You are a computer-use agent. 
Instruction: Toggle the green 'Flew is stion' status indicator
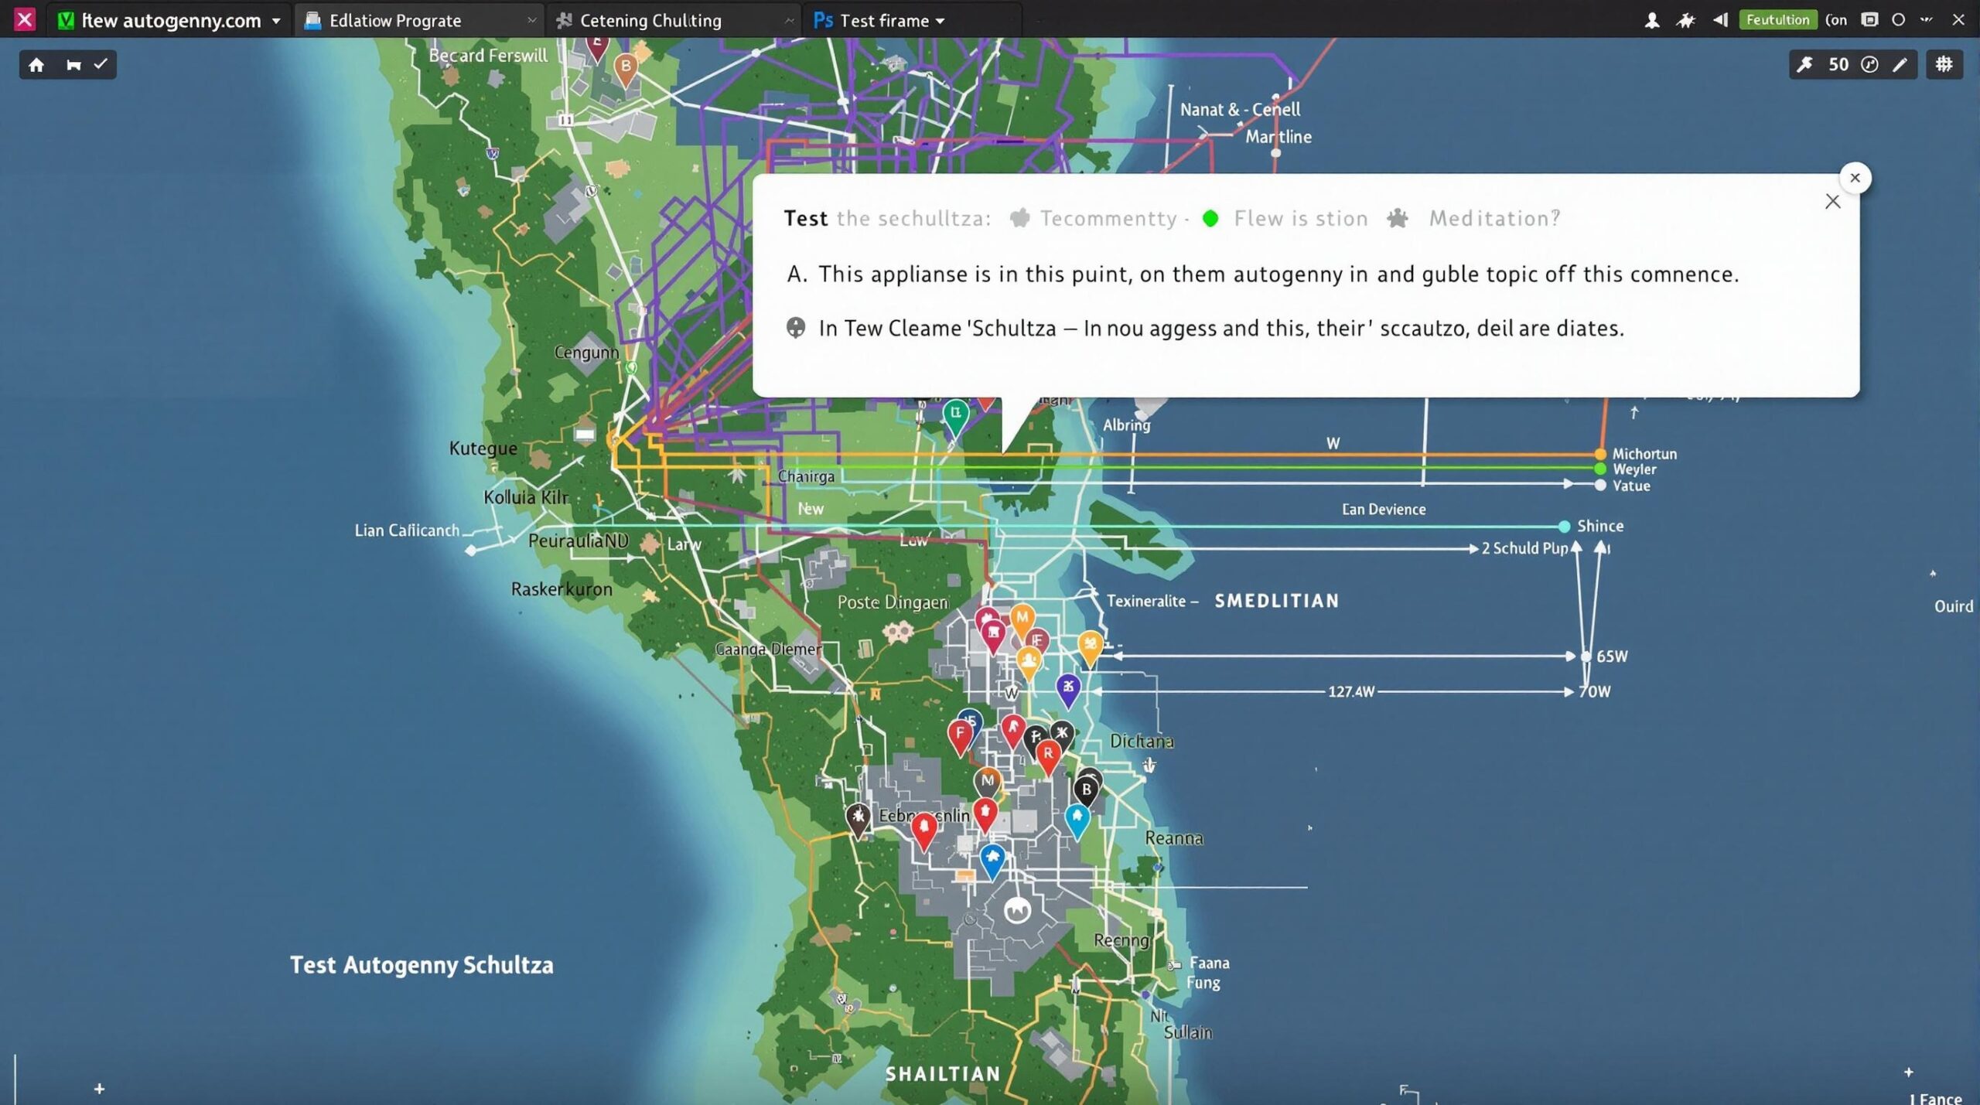1210,219
